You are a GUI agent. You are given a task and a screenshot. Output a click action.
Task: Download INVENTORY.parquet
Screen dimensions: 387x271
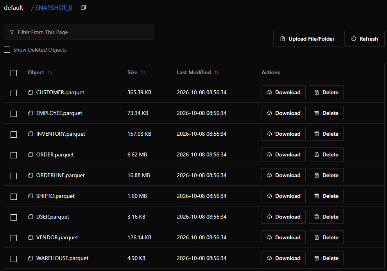click(283, 134)
